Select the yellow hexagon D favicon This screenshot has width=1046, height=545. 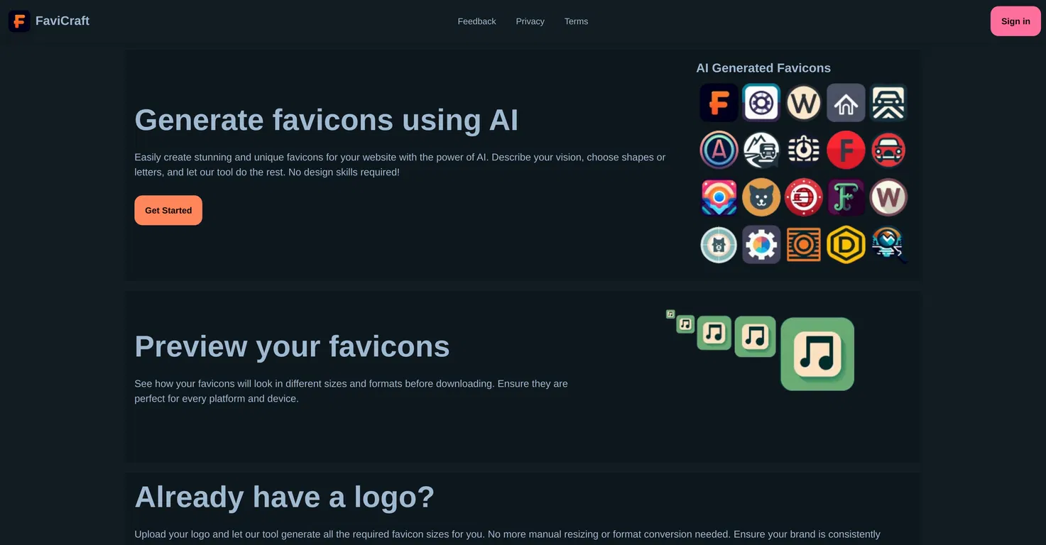846,245
